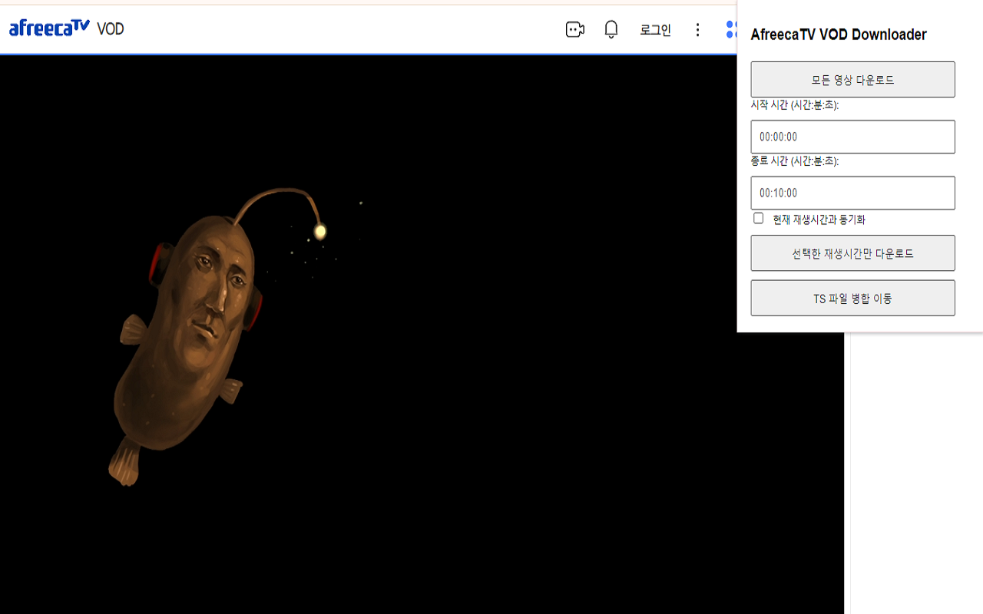983x614 pixels.
Task: Toggle sync with current playback time option
Action: point(758,218)
